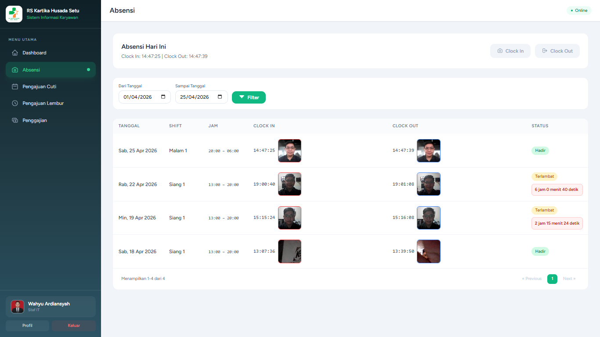This screenshot has width=600, height=337.
Task: Click the camera icon on Clock In button
Action: point(500,51)
